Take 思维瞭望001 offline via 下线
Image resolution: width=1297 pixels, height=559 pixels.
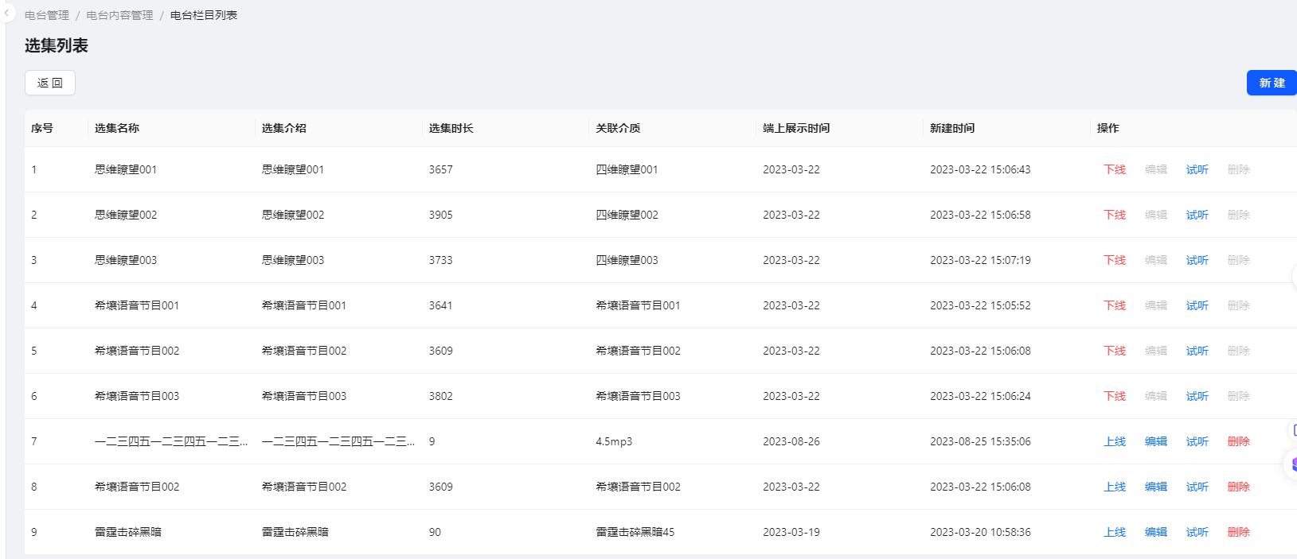(x=1114, y=169)
